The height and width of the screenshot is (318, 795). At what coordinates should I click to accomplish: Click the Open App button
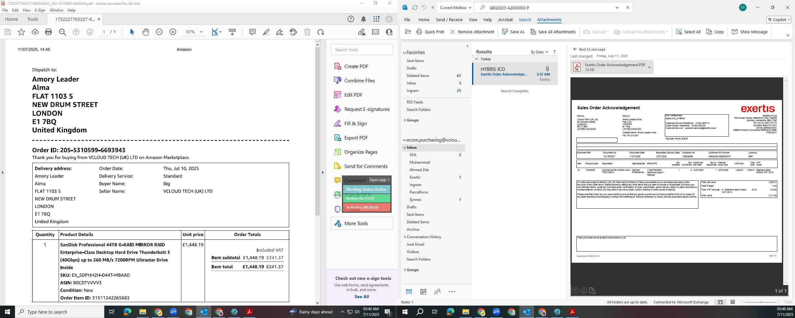[x=379, y=180]
